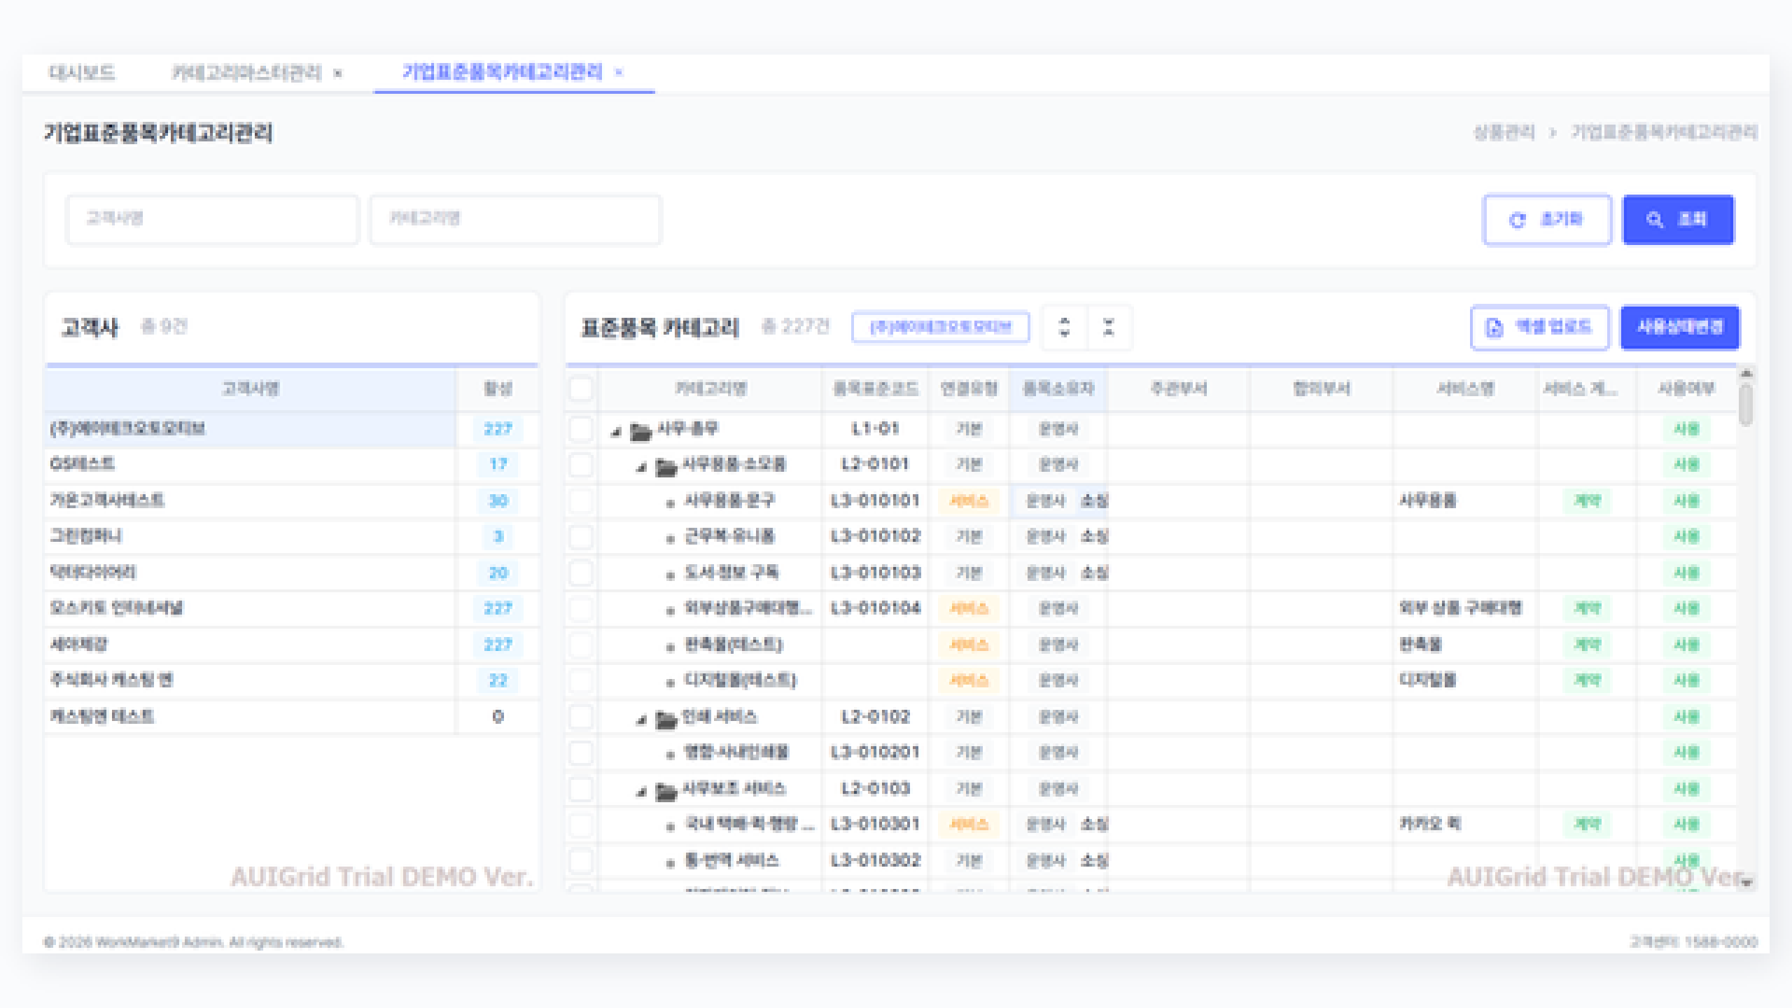Check the checkbox for row L2-0101
This screenshot has width=1792, height=1008.
click(581, 464)
